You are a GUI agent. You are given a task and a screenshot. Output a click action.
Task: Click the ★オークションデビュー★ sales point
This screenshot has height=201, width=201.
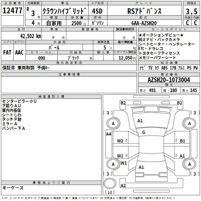tap(161, 35)
